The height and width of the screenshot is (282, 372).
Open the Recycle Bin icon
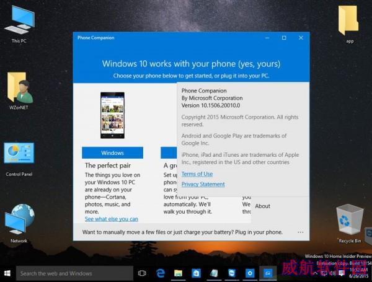350,223
